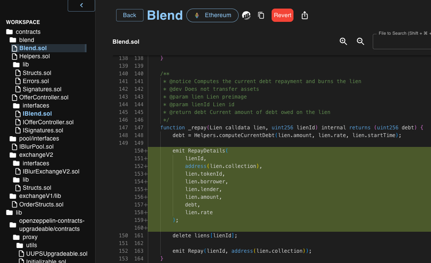
Task: Click the copy icon next to Ethereum
Action: point(261,15)
